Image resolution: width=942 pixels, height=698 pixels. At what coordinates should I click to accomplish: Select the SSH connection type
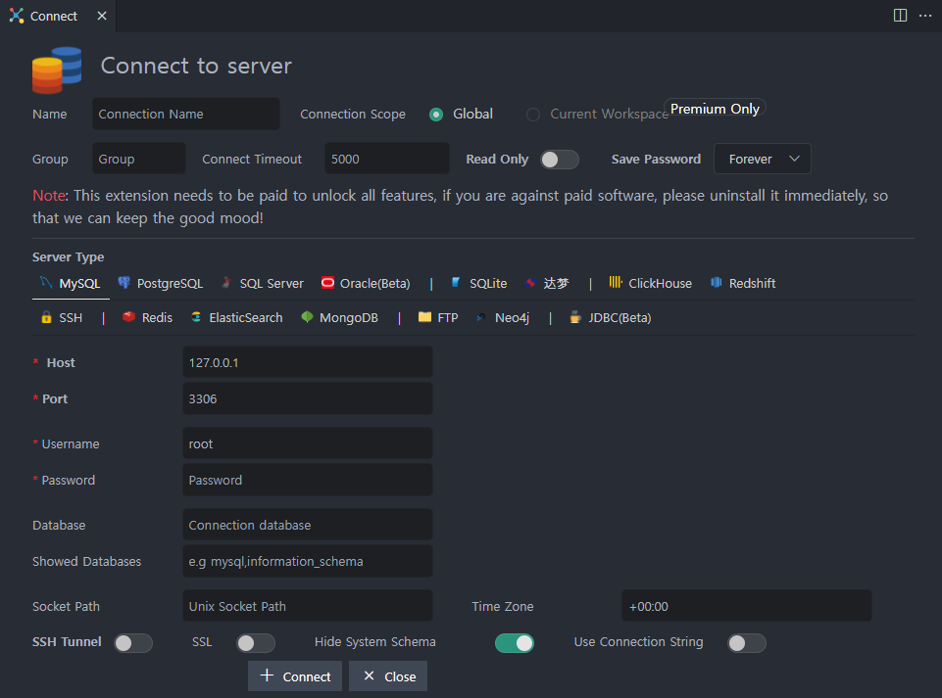62,317
